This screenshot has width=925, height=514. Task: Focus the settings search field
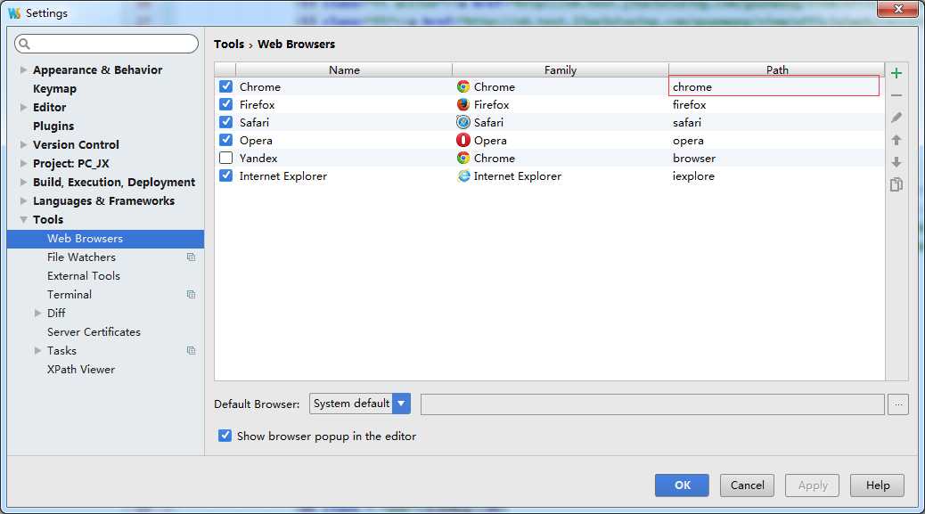[106, 44]
